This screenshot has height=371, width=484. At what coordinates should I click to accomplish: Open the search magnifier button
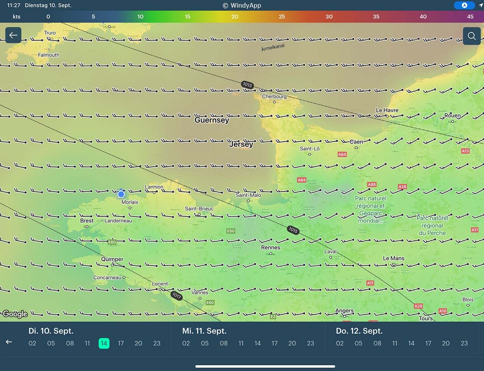(472, 36)
